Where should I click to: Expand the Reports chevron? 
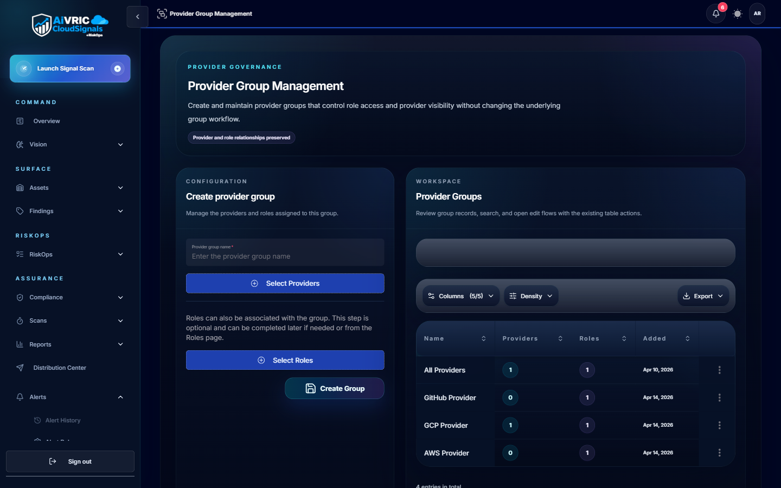coord(120,344)
